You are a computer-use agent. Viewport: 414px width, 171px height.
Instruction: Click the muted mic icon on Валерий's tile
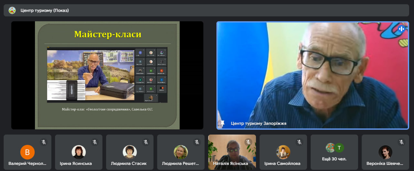pyautogui.click(x=44, y=142)
